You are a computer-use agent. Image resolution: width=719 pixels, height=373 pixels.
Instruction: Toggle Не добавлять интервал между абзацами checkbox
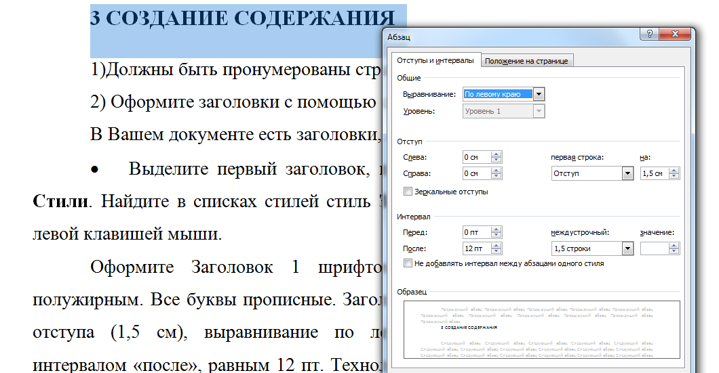(408, 263)
